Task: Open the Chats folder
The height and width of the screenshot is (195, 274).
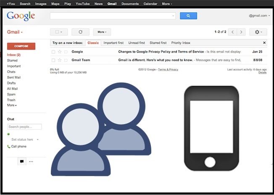Action: (11, 71)
